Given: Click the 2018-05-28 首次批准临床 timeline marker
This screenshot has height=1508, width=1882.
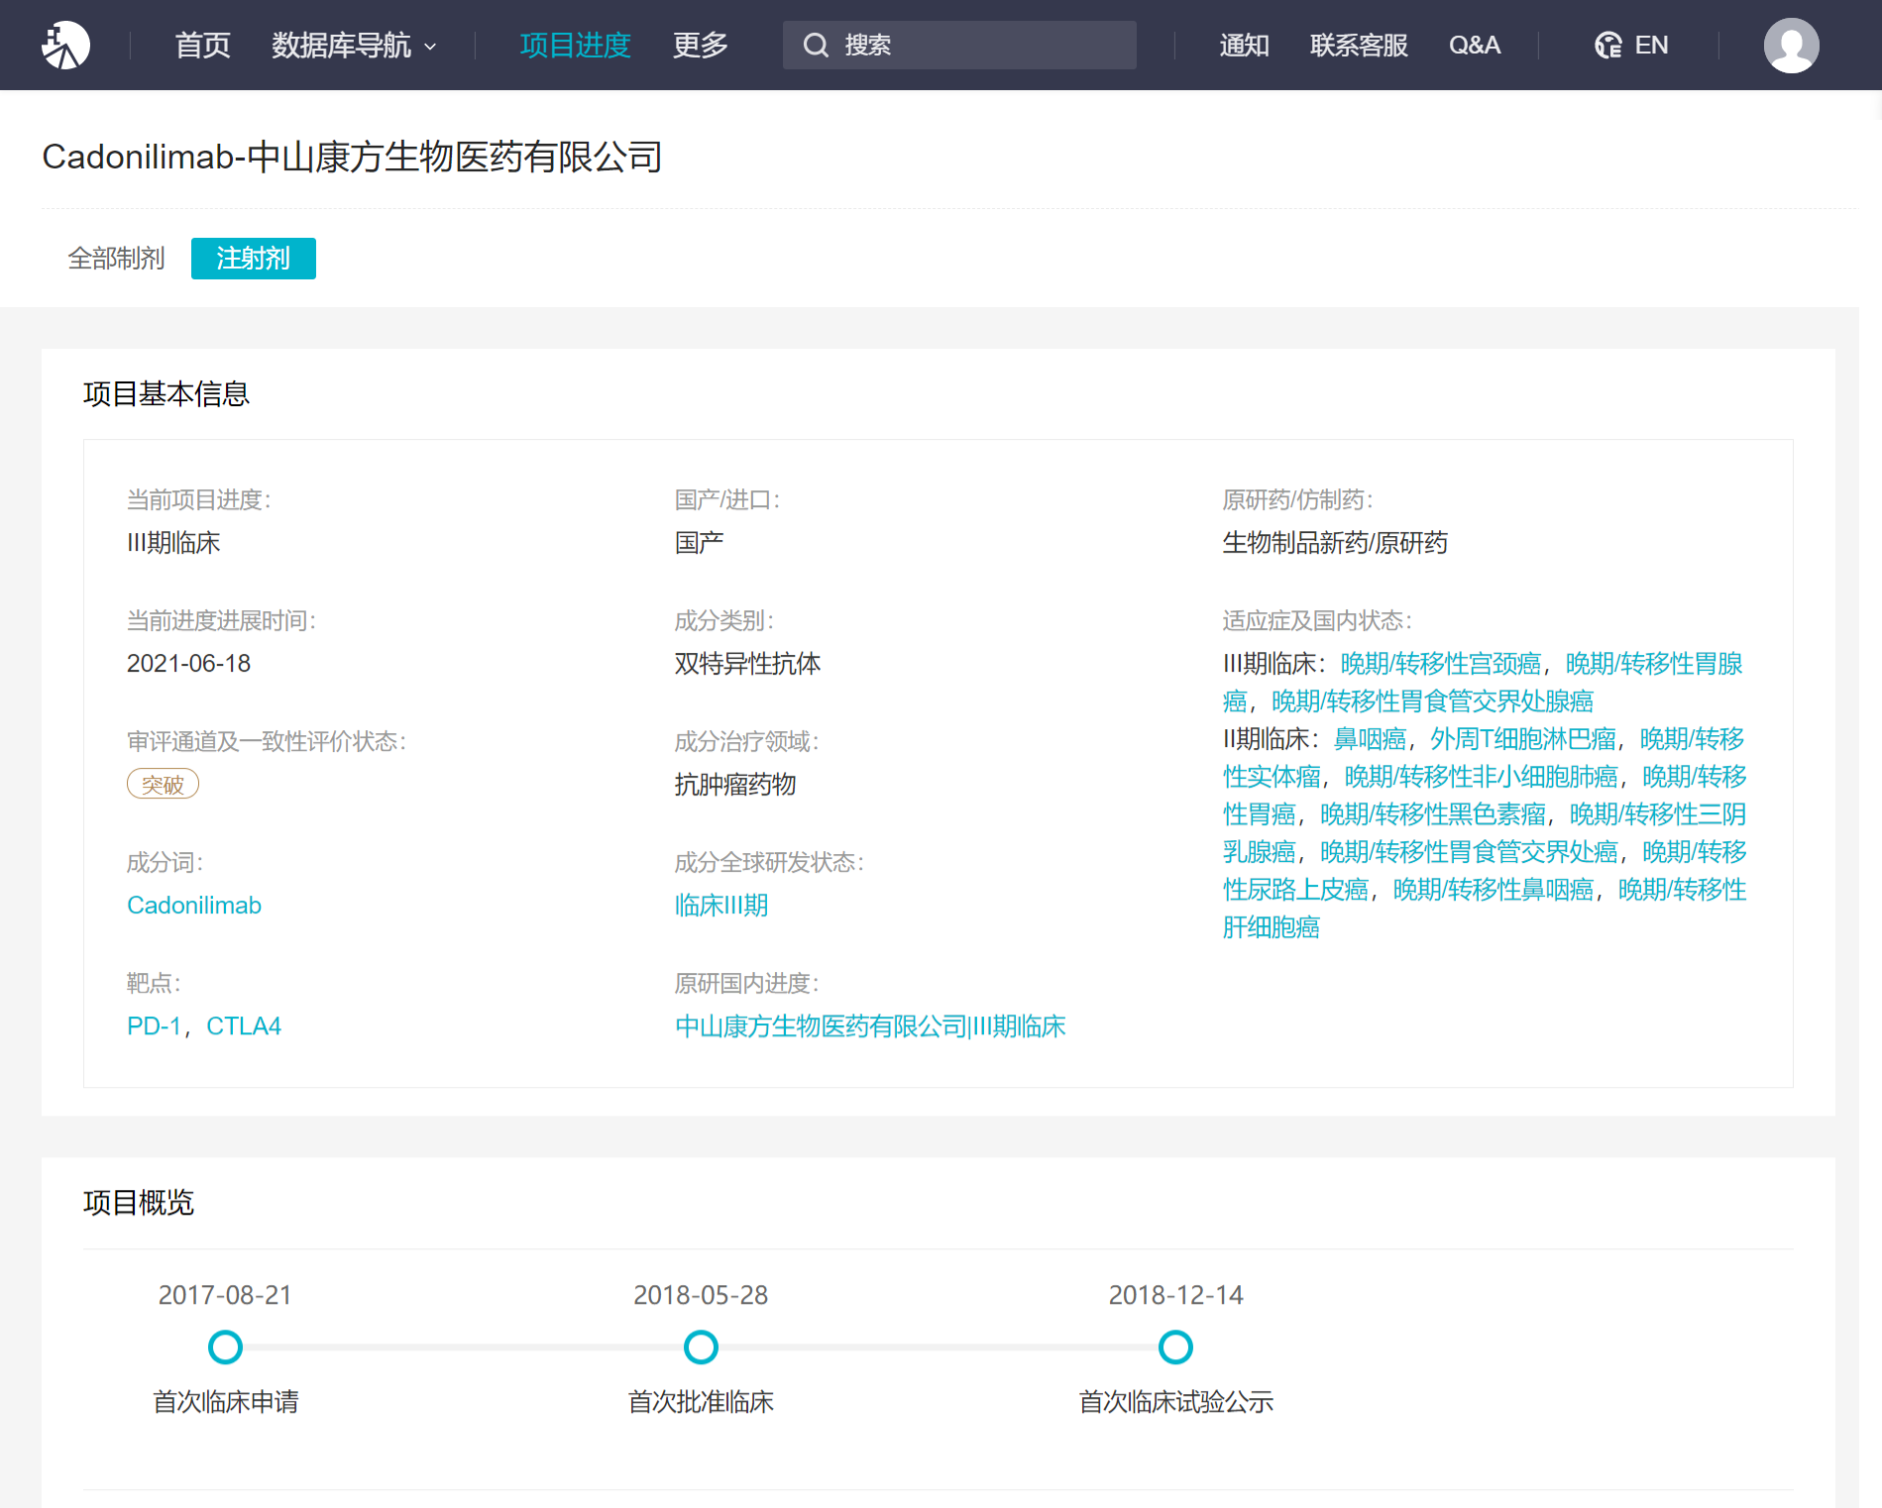Looking at the screenshot, I should 701,1346.
